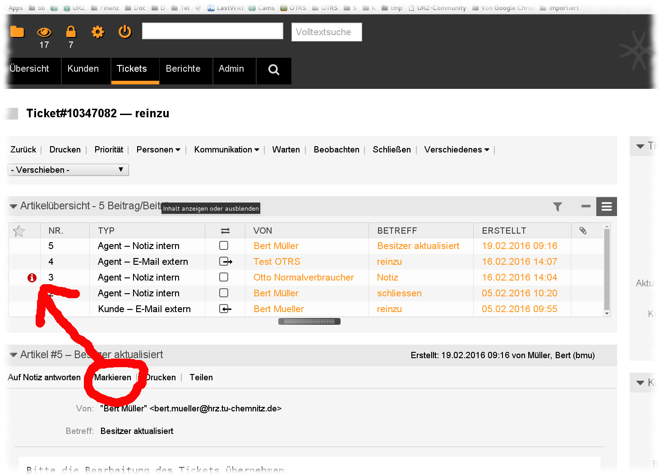The width and height of the screenshot is (659, 475).
Task: Open preferences gear icon
Action: pyautogui.click(x=97, y=32)
